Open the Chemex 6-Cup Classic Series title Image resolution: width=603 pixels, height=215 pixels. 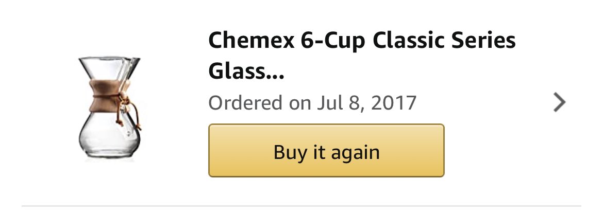(x=361, y=56)
